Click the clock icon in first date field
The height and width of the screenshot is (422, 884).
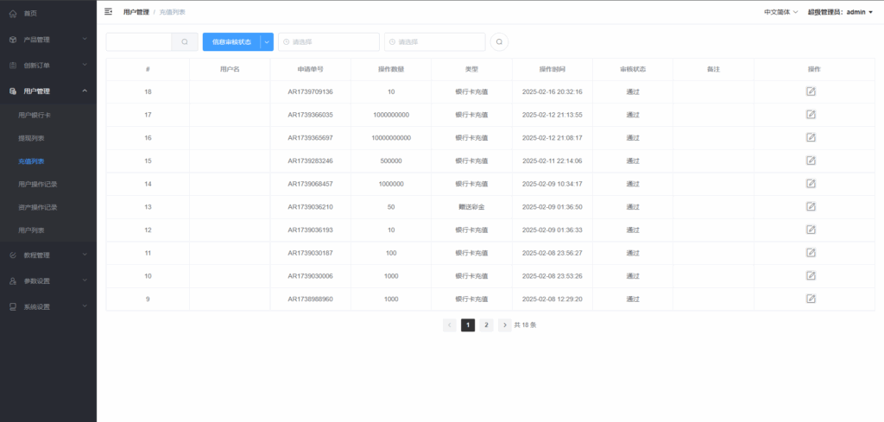pos(287,41)
